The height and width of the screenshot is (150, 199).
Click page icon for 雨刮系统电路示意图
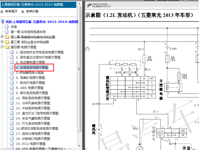coord(12,98)
